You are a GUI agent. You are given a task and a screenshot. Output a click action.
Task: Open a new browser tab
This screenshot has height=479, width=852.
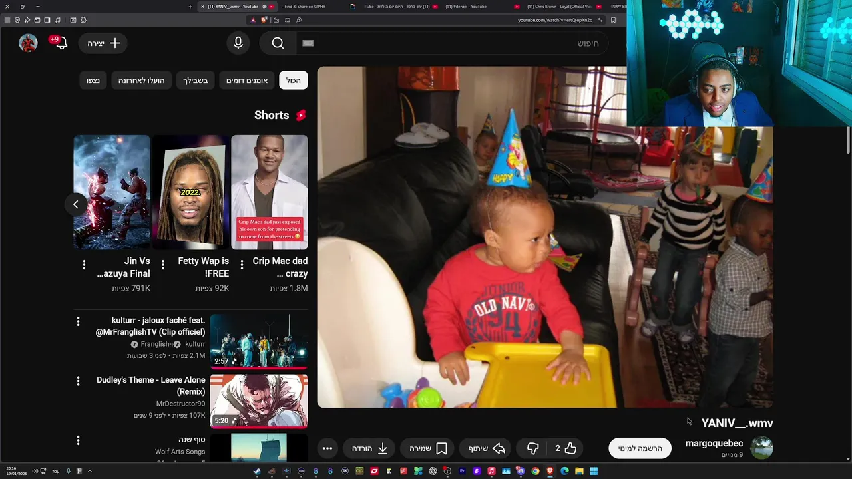[190, 7]
